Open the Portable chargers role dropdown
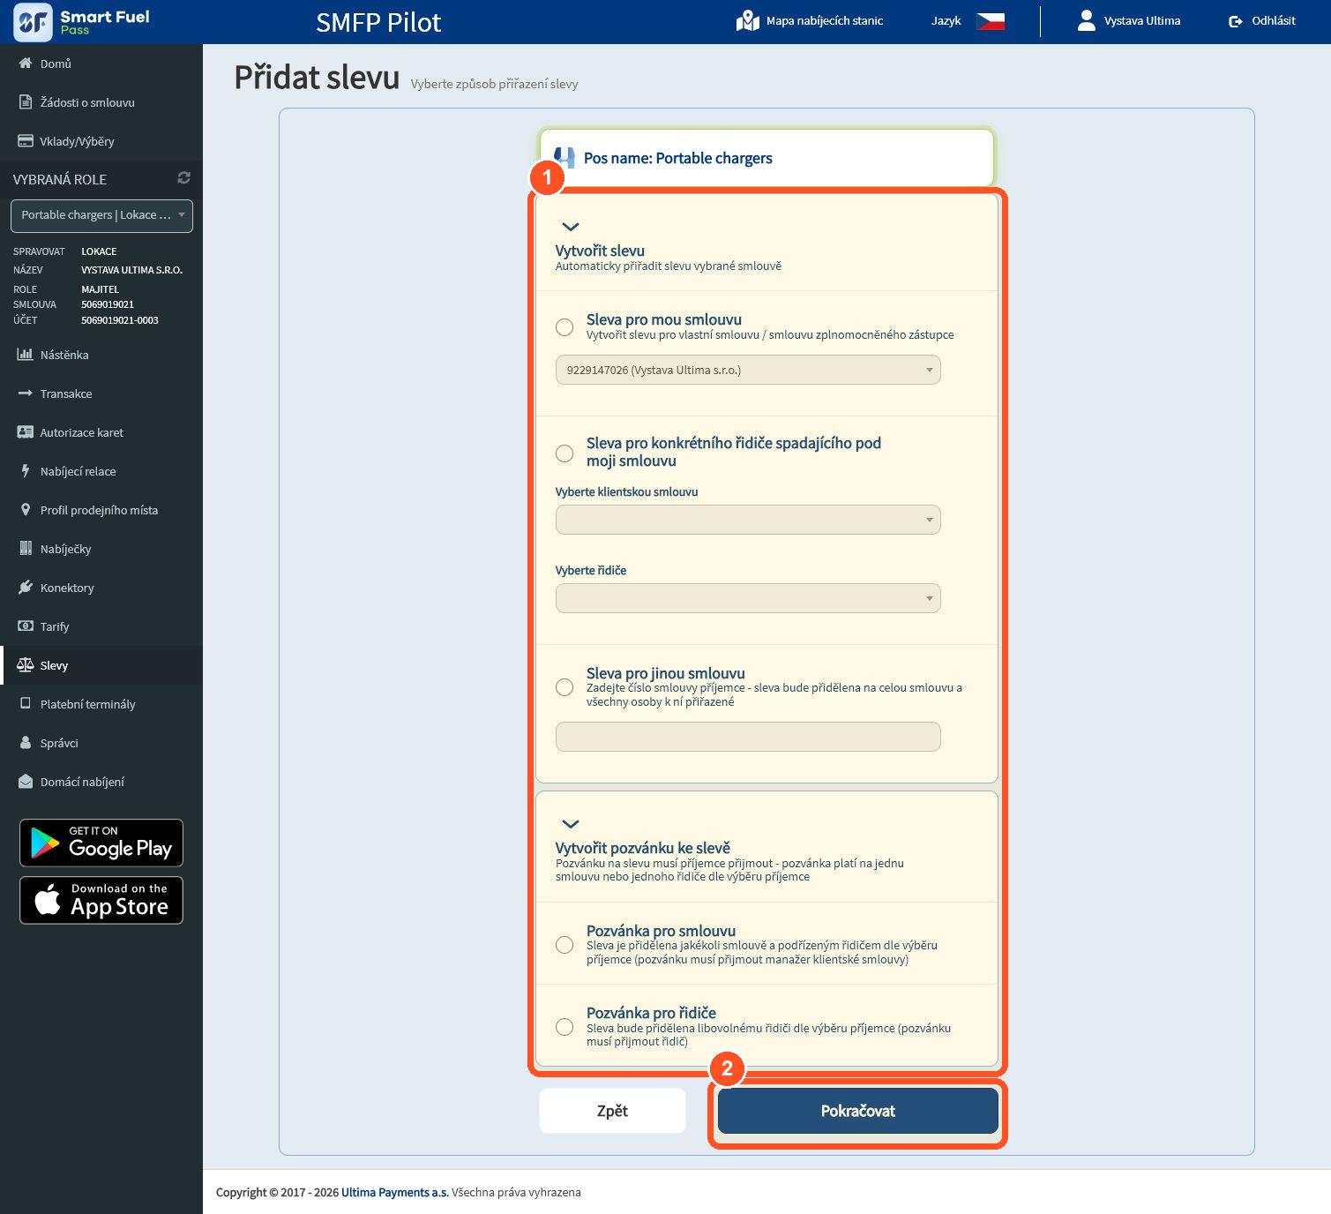1331x1214 pixels. coord(101,216)
